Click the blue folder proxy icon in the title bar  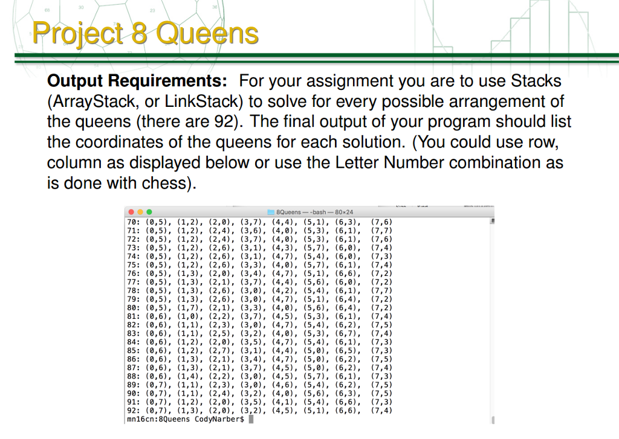tap(271, 212)
